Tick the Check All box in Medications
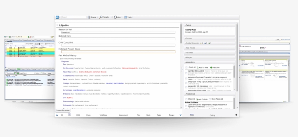 186,67
